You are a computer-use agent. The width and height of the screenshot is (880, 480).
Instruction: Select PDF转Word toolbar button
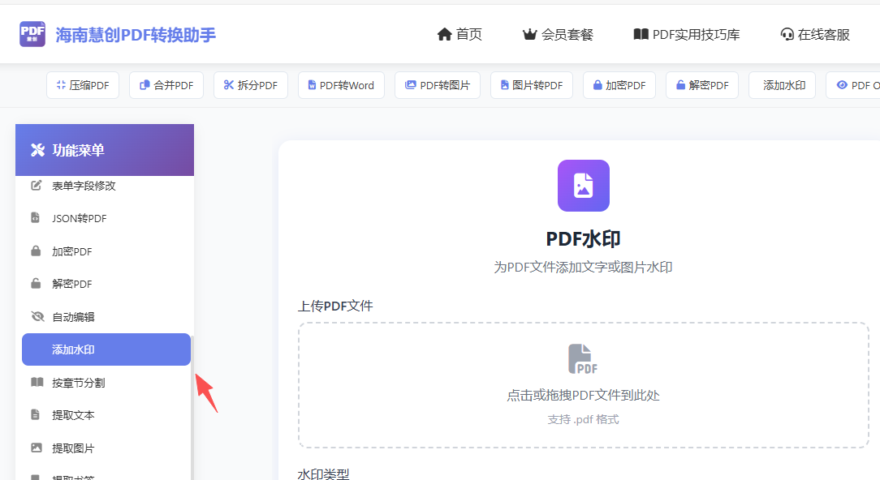coord(341,85)
